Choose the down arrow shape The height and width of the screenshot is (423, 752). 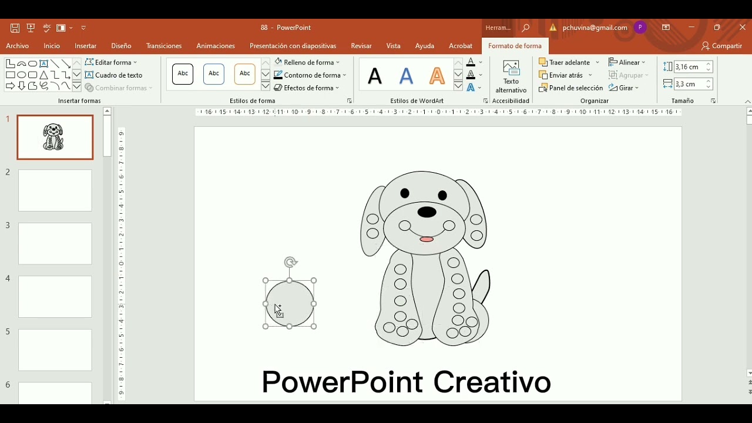[x=22, y=86]
